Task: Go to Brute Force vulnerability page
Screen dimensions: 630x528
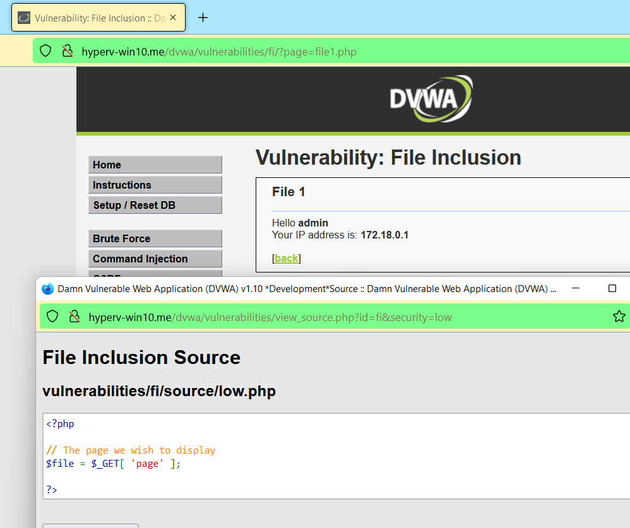Action: (155, 238)
